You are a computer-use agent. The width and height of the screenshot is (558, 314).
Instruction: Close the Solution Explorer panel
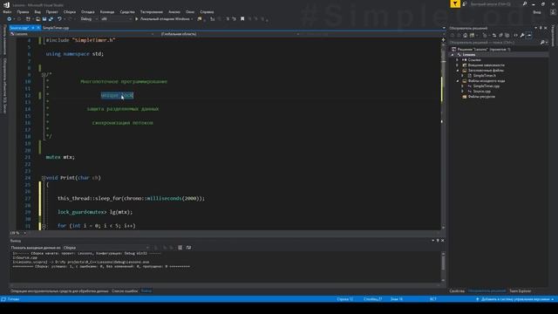(546, 28)
